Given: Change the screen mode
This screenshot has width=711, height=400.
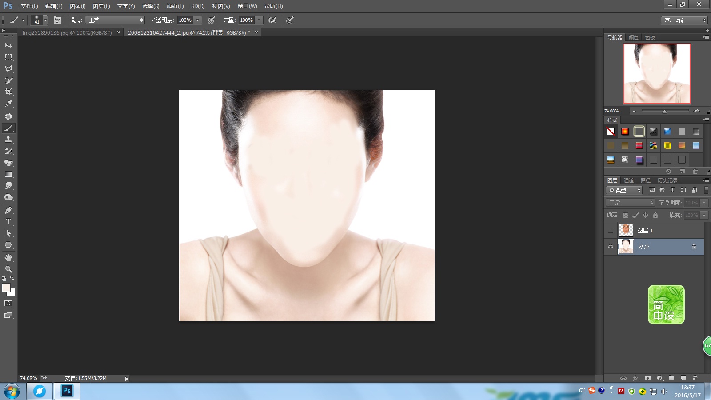Looking at the screenshot, I should [8, 315].
